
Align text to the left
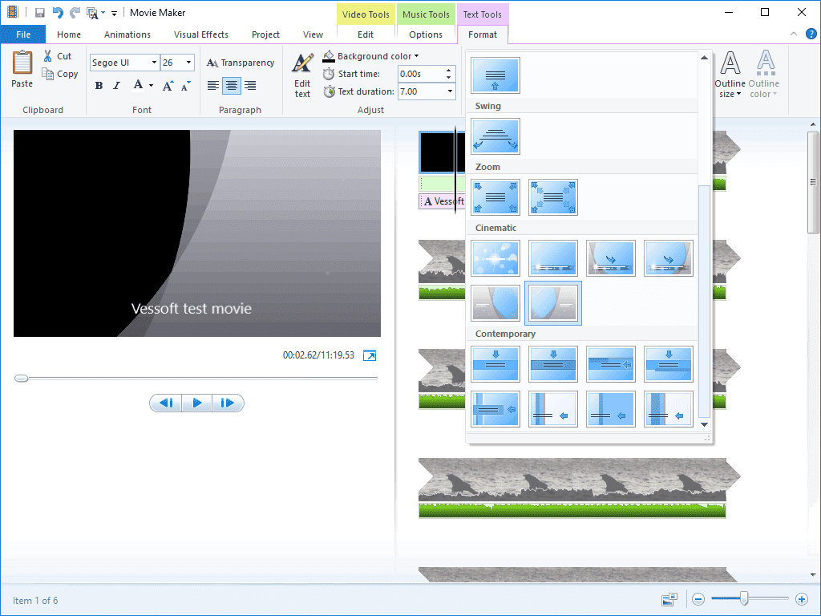click(212, 85)
